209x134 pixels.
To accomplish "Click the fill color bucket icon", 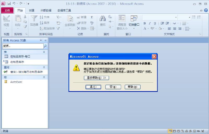I will [x=160, y=29].
